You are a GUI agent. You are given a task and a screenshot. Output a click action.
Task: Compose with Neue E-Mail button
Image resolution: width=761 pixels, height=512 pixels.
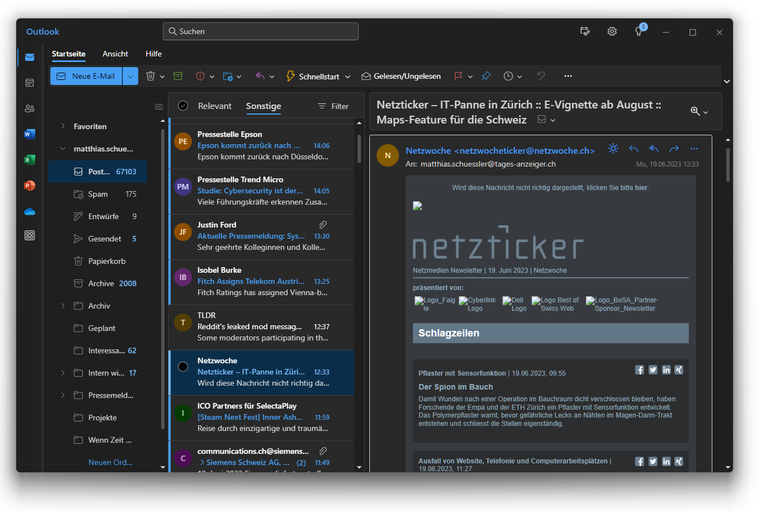coord(86,76)
